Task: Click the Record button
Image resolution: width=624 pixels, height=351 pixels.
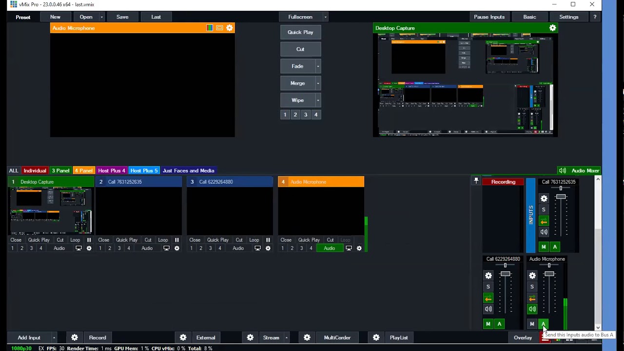Action: 97,337
